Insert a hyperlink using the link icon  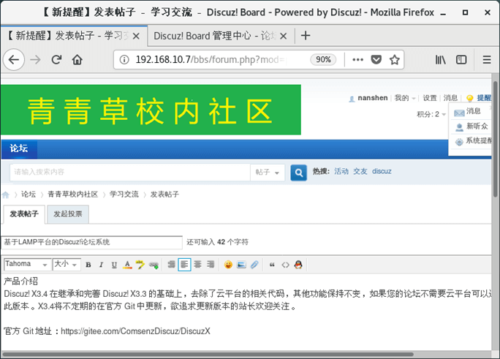point(154,265)
